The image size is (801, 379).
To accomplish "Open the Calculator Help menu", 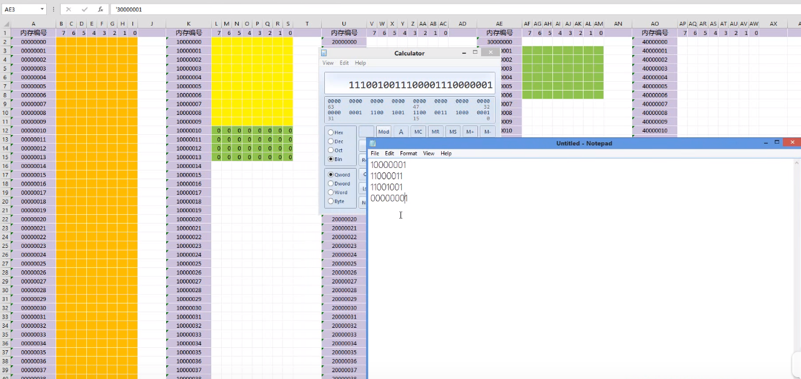I will [x=361, y=63].
